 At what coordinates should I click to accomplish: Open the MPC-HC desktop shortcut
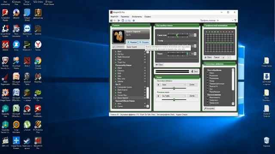click(x=5, y=142)
